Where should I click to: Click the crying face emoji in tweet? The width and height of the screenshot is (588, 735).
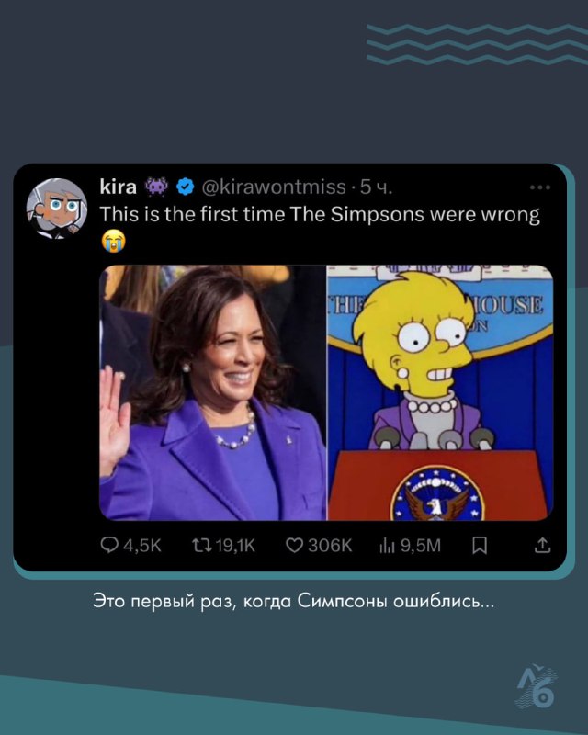114,241
